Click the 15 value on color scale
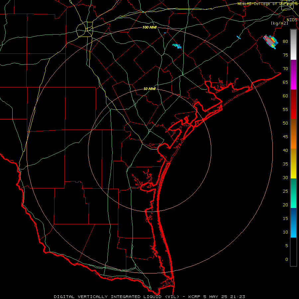The width and height of the screenshot is (299, 299). [x=285, y=218]
